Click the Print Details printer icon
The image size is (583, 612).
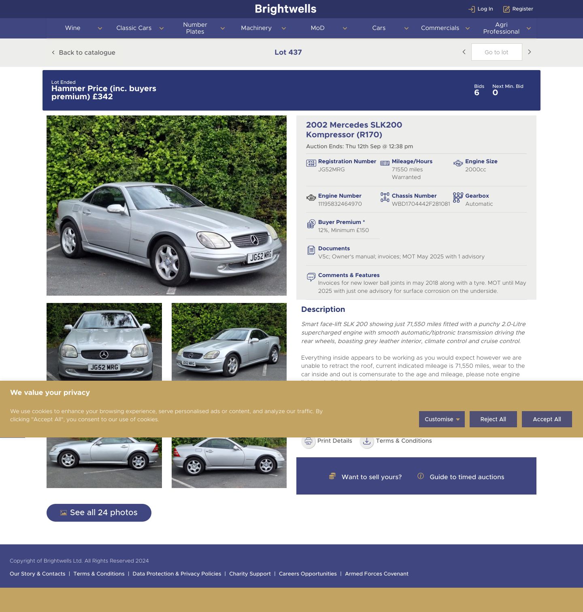(309, 441)
